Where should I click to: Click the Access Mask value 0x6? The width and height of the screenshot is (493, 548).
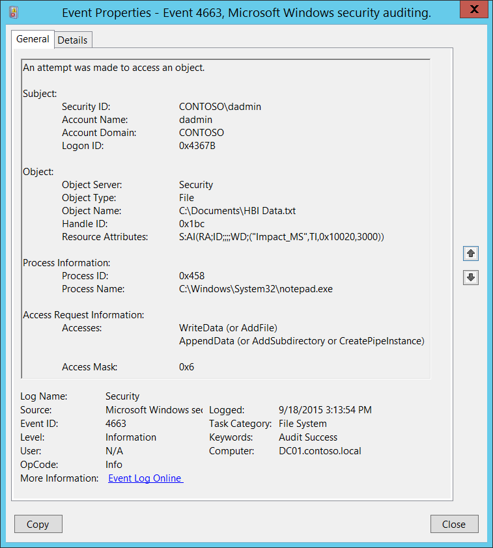pyautogui.click(x=186, y=367)
